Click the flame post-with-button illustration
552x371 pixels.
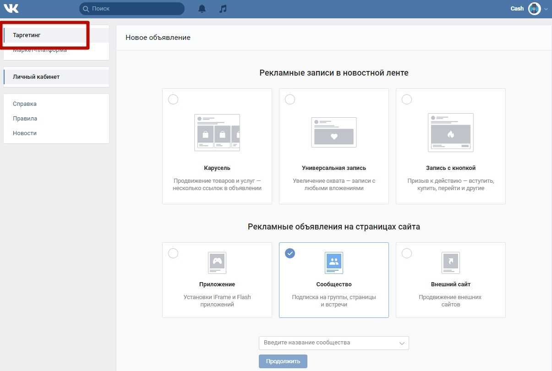pos(450,133)
